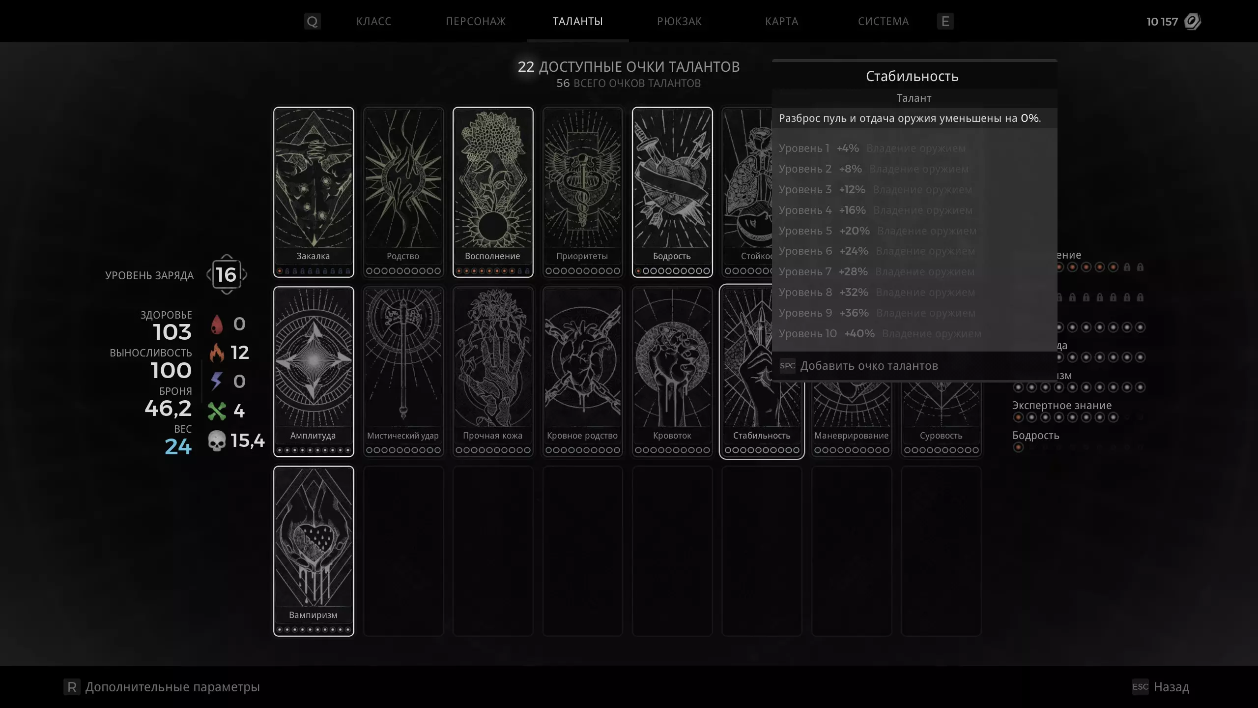
Task: Click the fire resistance flame icon
Action: tap(217, 353)
